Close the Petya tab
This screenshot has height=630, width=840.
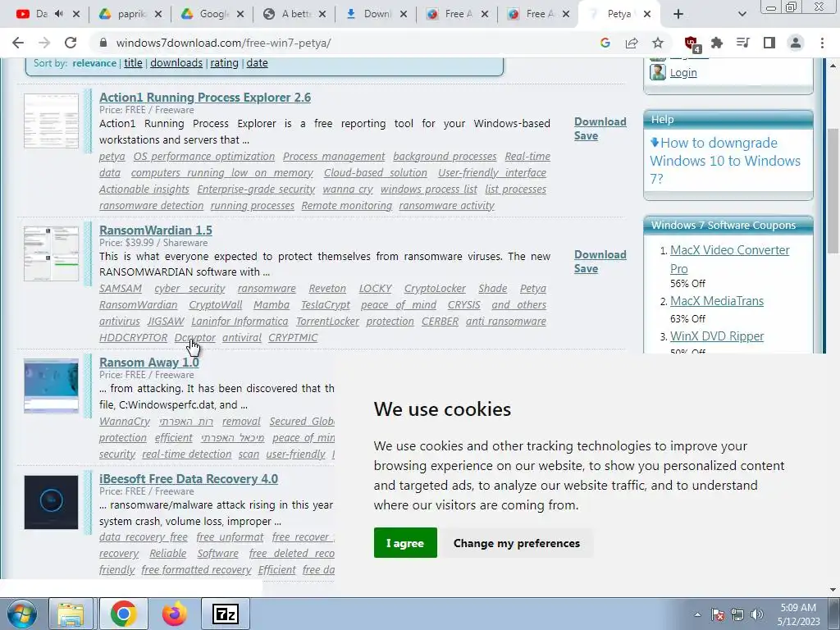tap(647, 14)
